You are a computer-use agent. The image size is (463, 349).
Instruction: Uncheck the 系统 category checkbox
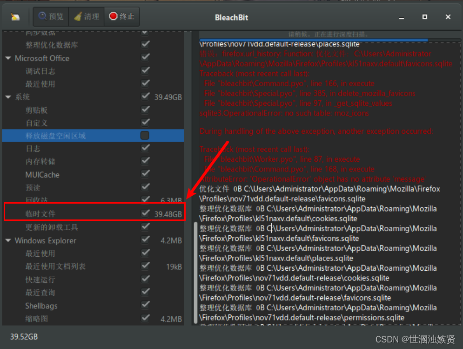pos(145,96)
